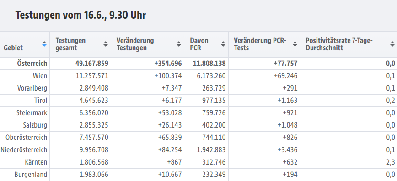Click the Oberösterreich row label

click(27, 138)
